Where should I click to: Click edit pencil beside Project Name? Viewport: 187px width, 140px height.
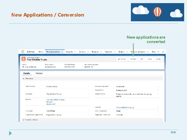click(x=158, y=94)
